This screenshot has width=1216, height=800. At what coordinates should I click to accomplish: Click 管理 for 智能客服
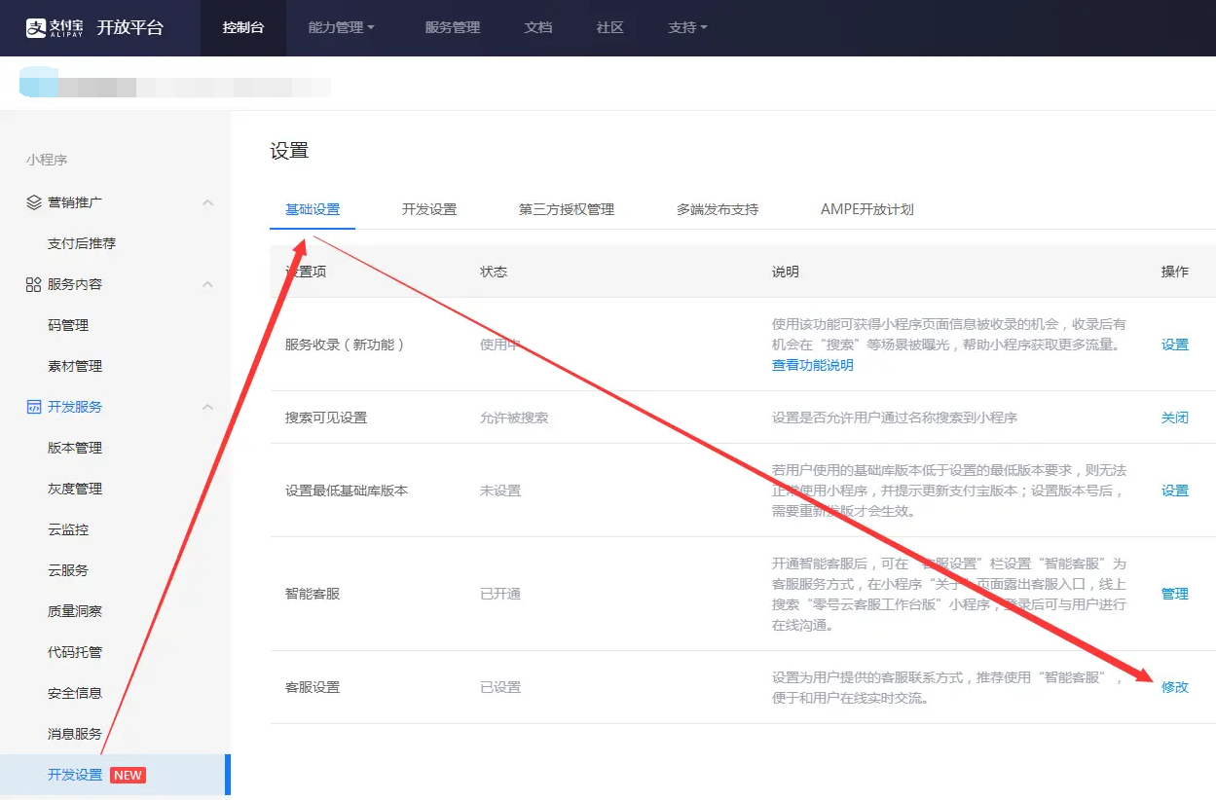point(1175,594)
